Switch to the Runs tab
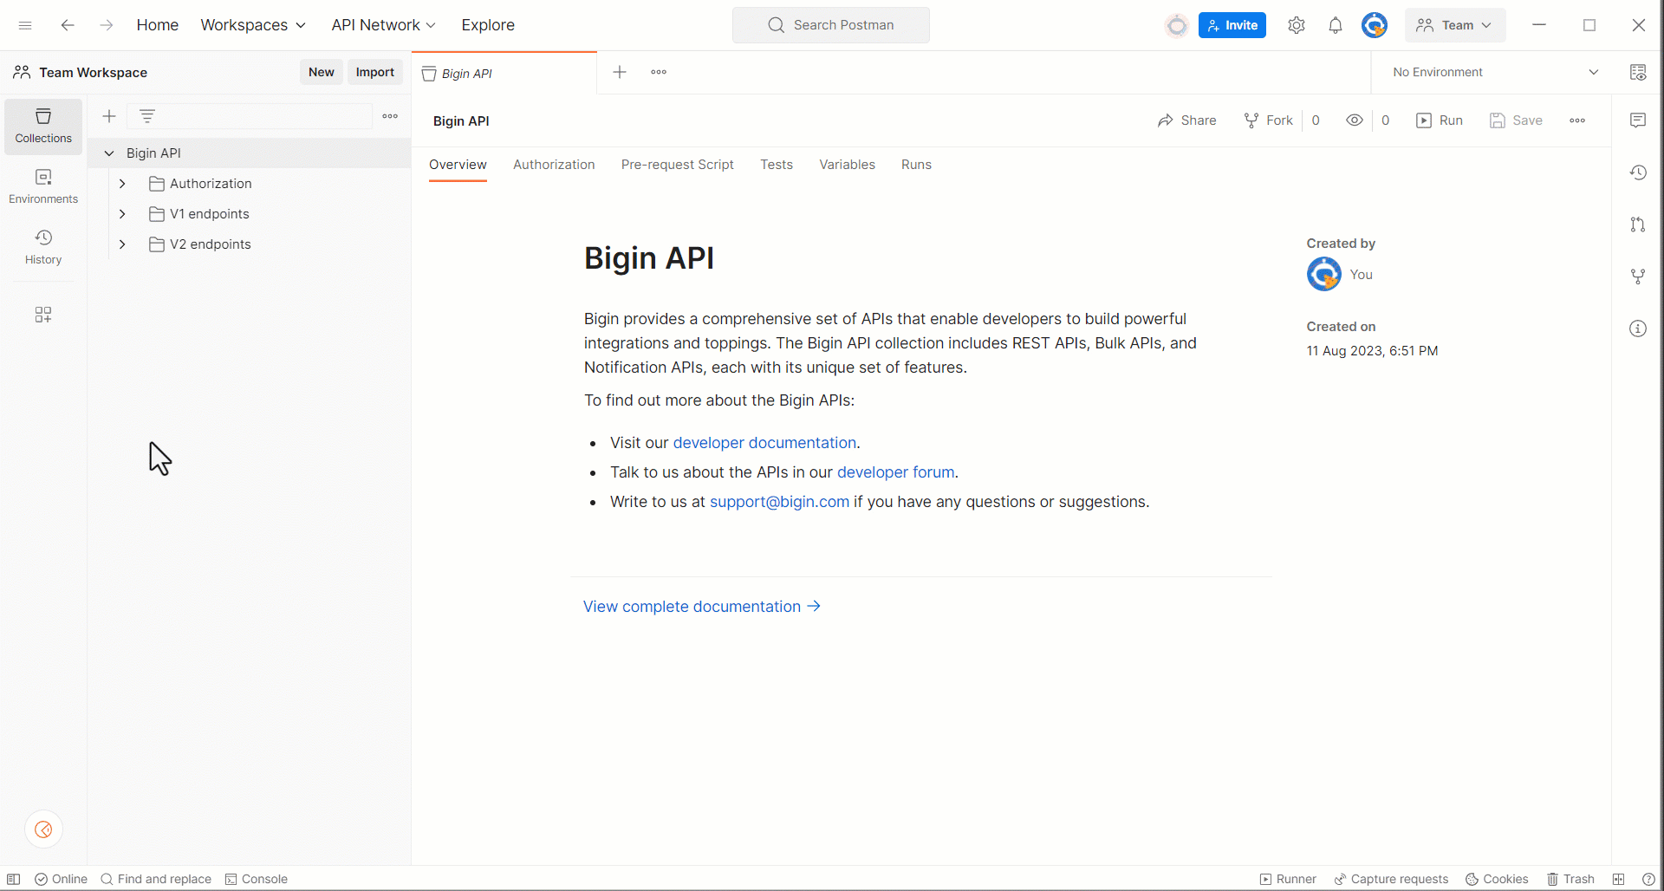 tap(916, 165)
